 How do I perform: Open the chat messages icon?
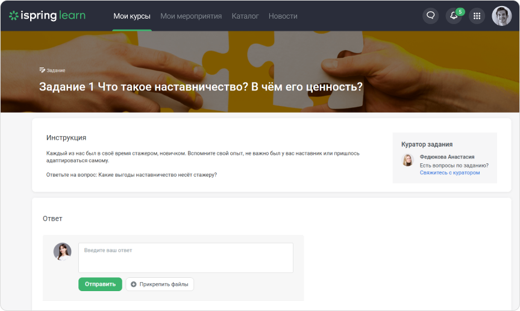coord(430,16)
